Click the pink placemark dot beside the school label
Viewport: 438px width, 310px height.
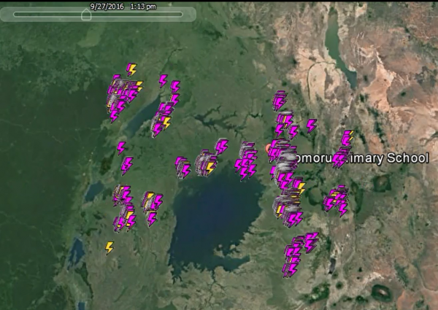[269, 149]
